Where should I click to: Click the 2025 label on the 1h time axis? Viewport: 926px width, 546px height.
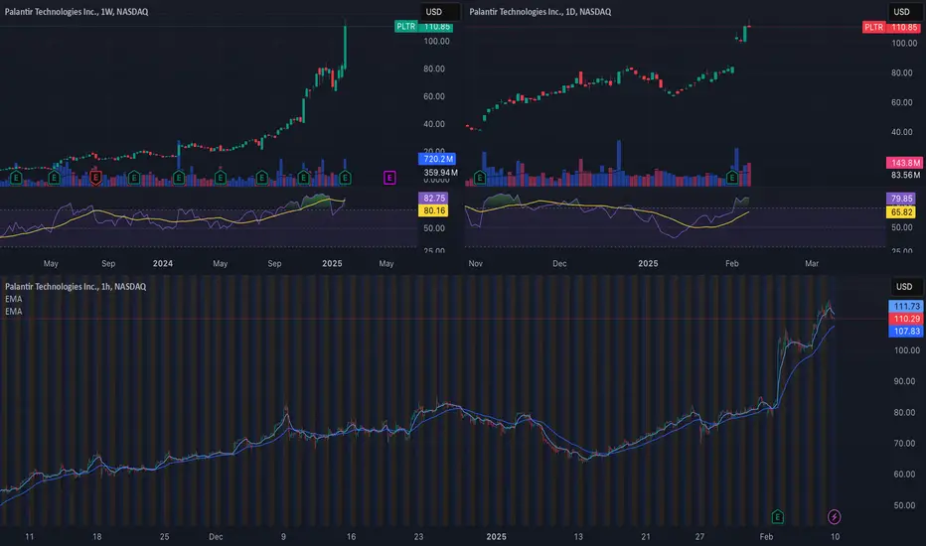(496, 536)
